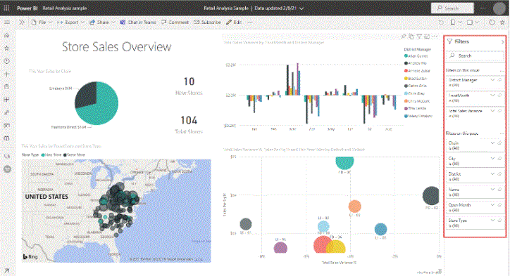
Task: Click the 104 Total Stores card
Action: pyautogui.click(x=189, y=124)
